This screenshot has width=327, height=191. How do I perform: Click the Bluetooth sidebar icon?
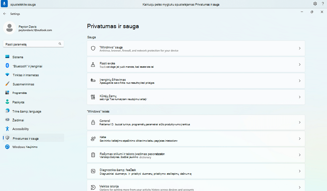(x=7, y=65)
